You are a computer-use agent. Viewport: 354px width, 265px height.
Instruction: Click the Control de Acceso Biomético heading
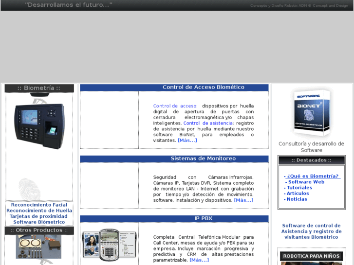point(204,87)
